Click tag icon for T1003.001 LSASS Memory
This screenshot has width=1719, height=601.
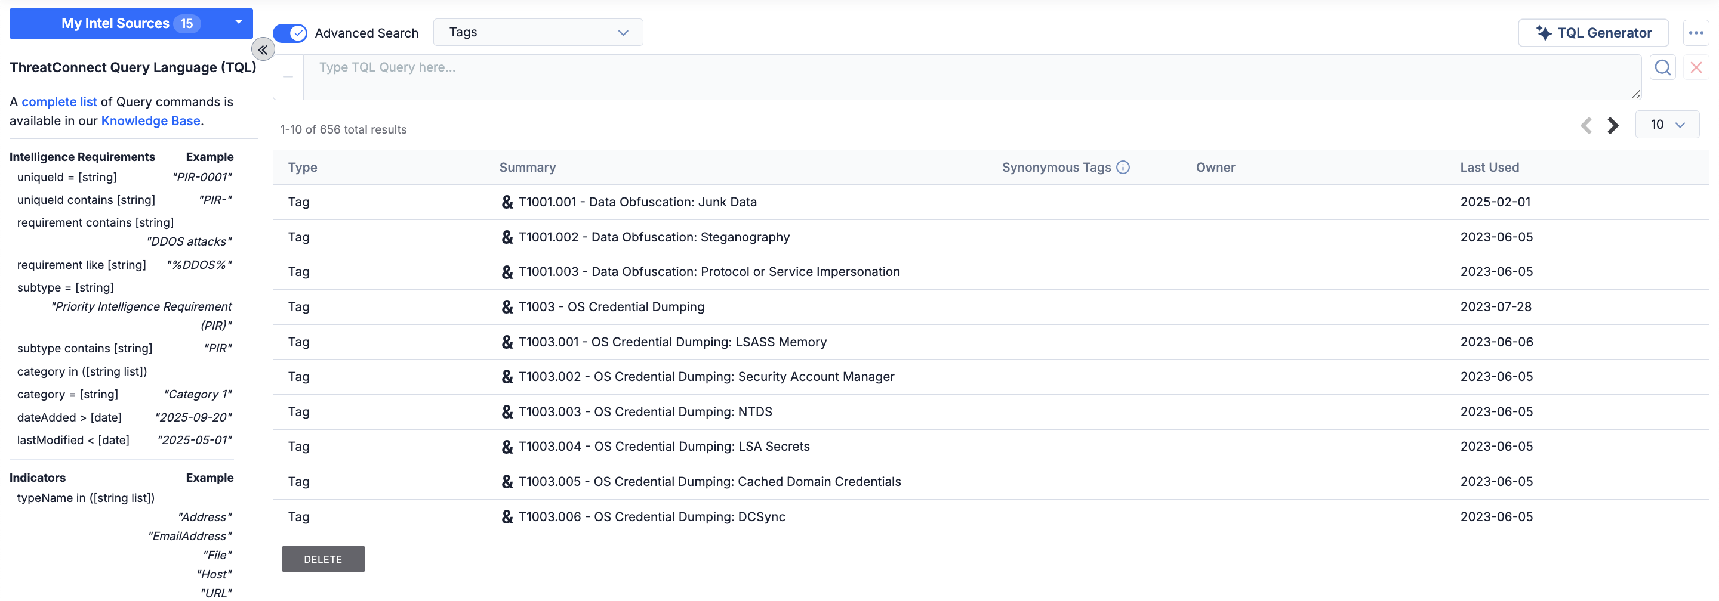click(x=507, y=342)
